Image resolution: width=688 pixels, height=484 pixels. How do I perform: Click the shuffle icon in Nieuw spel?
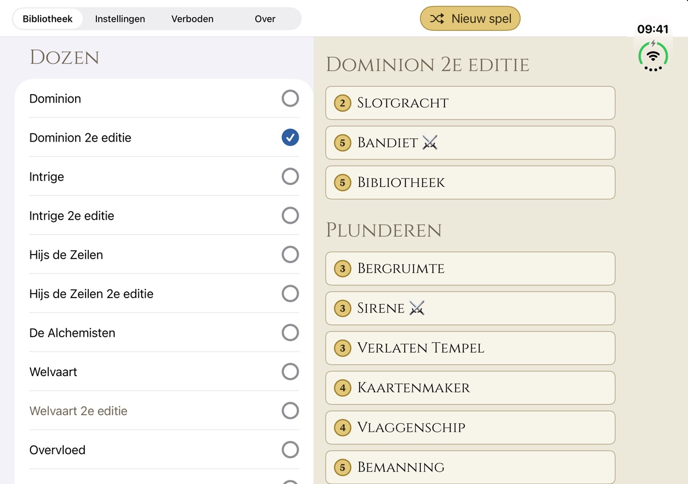pos(437,19)
